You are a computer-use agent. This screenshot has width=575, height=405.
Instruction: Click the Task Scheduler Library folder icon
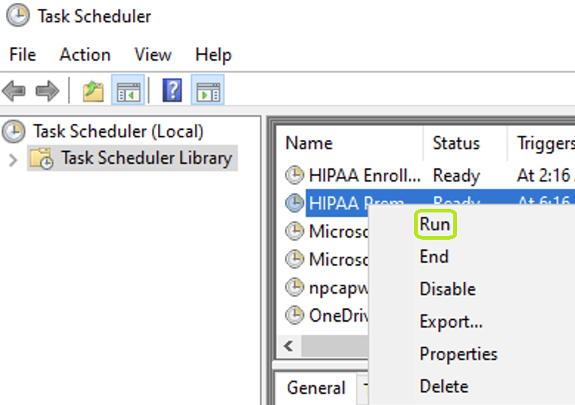[x=41, y=159]
